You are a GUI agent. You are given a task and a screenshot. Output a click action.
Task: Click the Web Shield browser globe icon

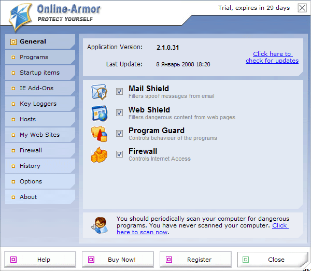click(x=100, y=113)
